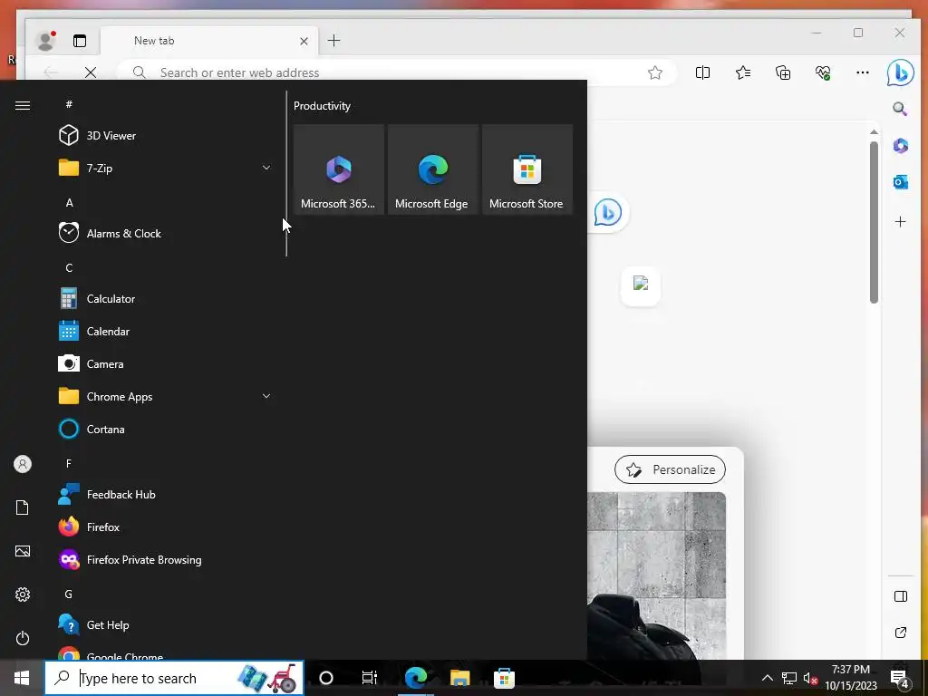Toggle Edge split screen
The height and width of the screenshot is (696, 928).
point(702,72)
